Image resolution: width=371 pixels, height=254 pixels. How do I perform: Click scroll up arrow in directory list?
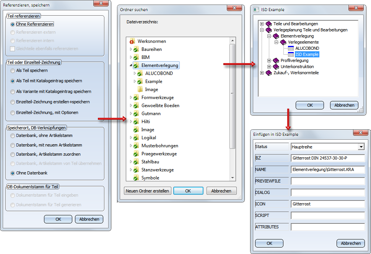(x=232, y=41)
